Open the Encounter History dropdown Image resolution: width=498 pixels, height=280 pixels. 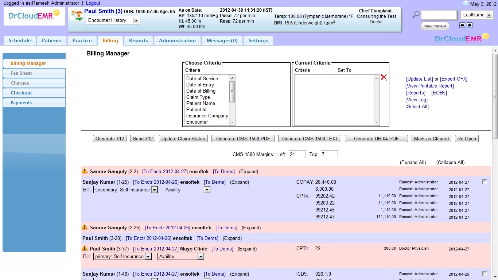click(x=113, y=20)
